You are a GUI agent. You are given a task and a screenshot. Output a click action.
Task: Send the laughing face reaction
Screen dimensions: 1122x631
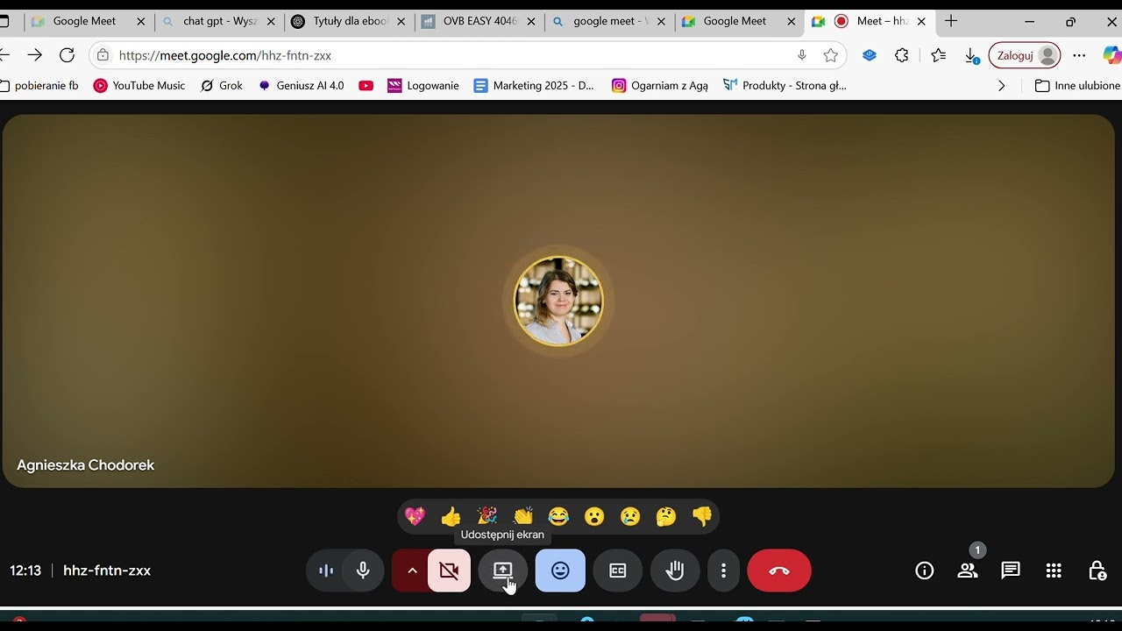coord(558,516)
